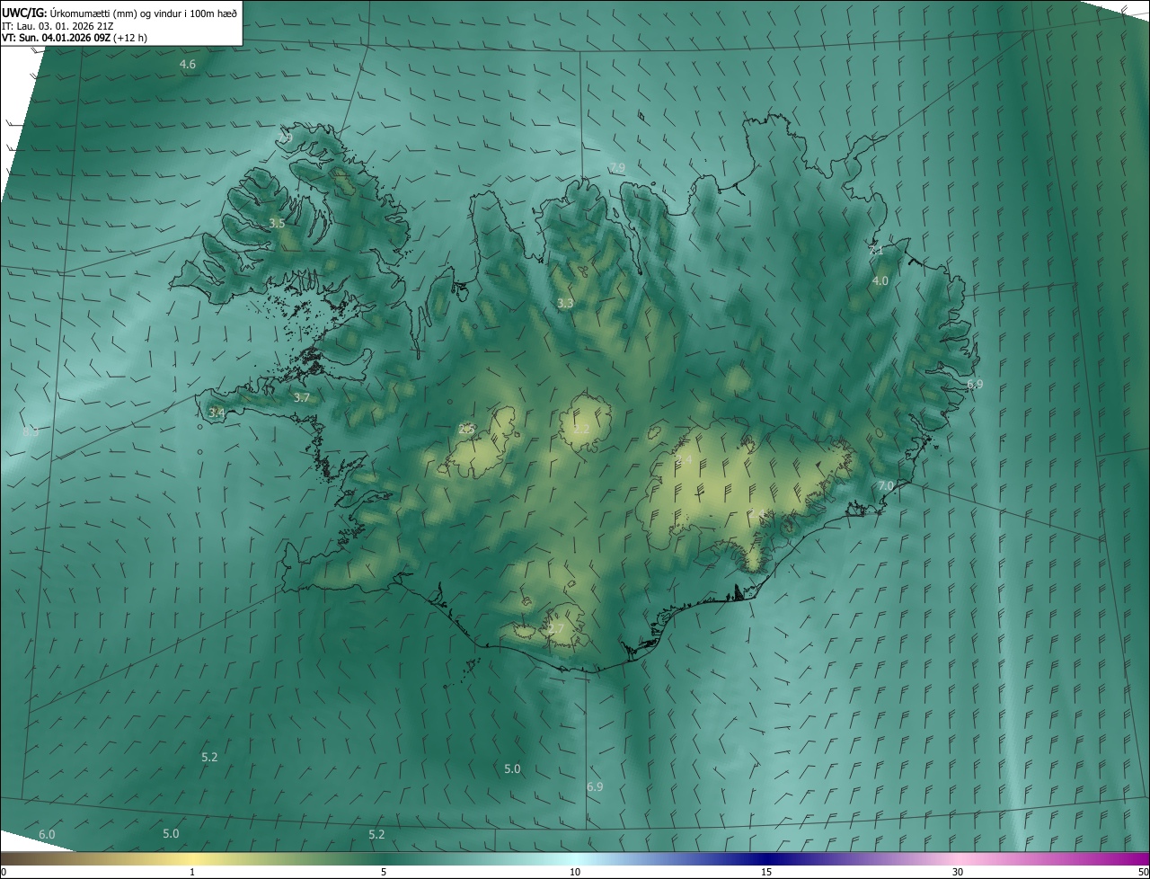Screen dimensions: 1150x879
Task: Click the valid time 'VT: Sun. 04.01.2026 09Z'
Action: point(57,38)
